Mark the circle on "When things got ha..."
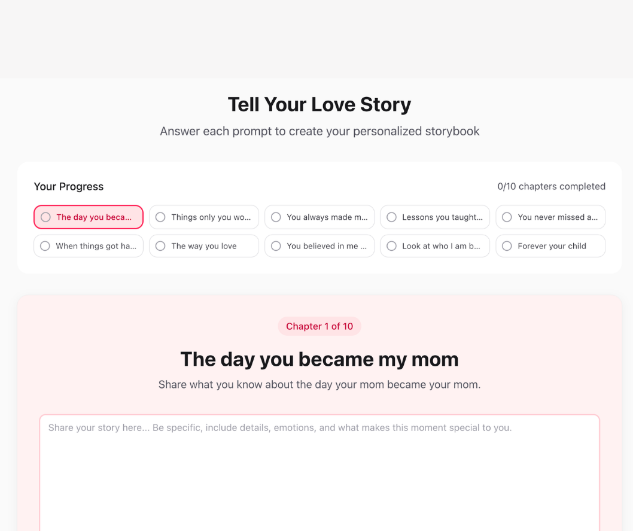Image resolution: width=633 pixels, height=531 pixels. click(44, 245)
